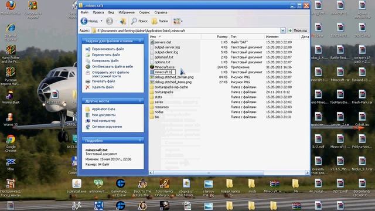375x211 pixels.
Task: Toggle the Folders (Папки) pane
Action: pos(160,21)
